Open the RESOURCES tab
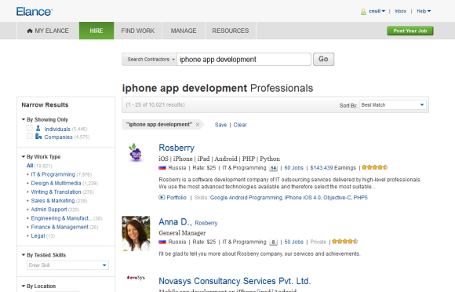 [231, 31]
